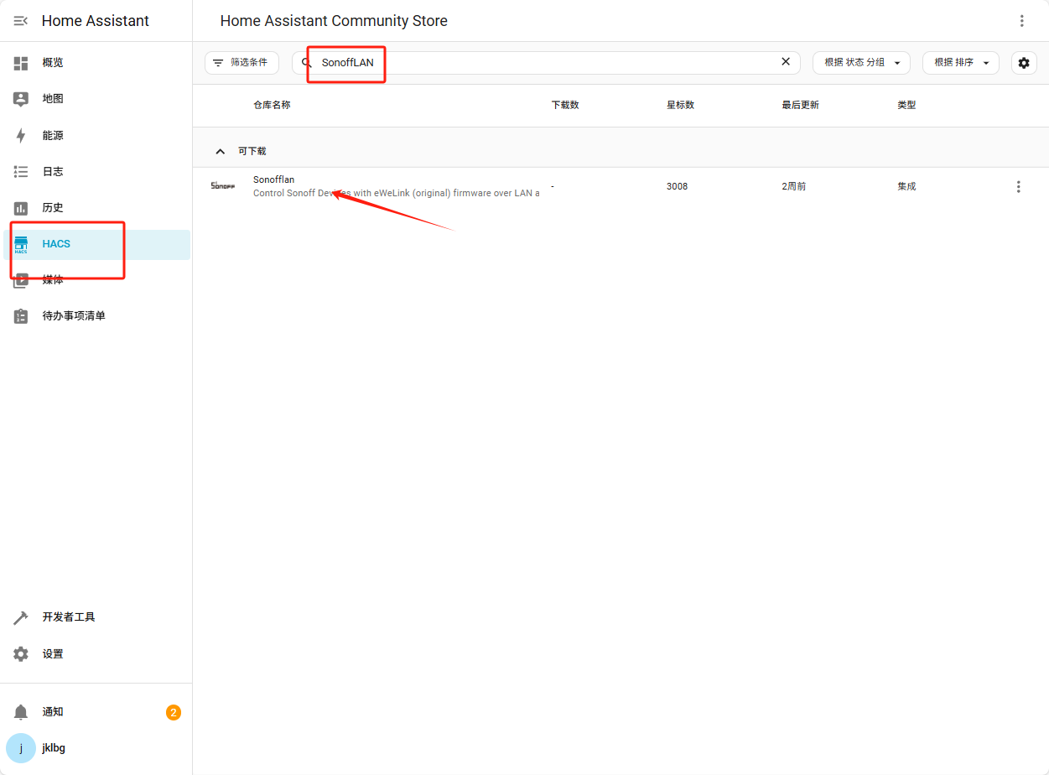
Task: Open the 根据 状态 分组 grouping dropdown
Action: click(861, 63)
